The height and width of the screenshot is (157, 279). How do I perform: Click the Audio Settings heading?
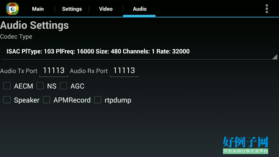[x=35, y=25]
